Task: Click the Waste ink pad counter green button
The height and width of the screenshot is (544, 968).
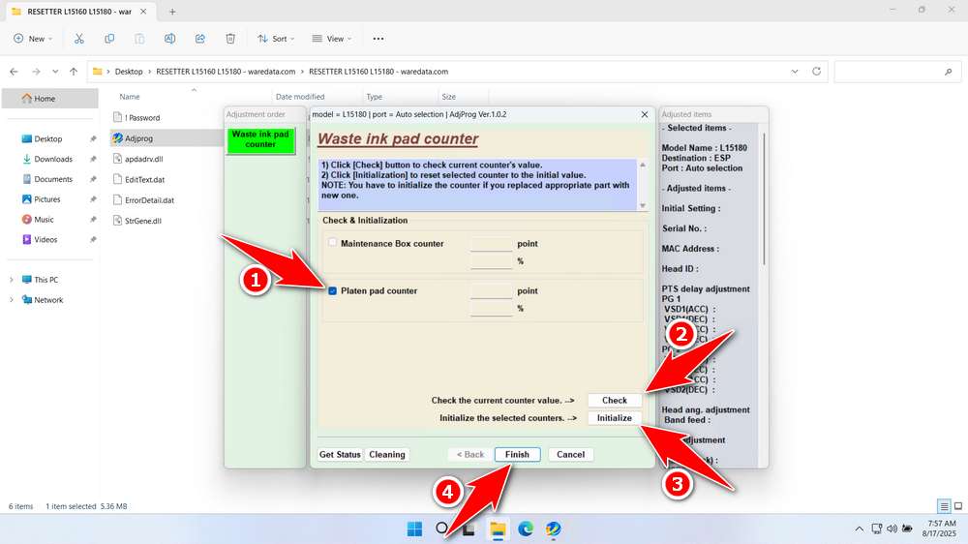Action: tap(260, 139)
